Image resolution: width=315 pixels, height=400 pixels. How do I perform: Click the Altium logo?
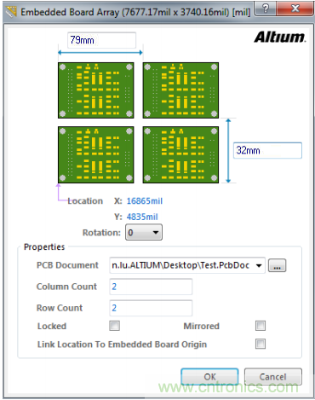point(280,38)
